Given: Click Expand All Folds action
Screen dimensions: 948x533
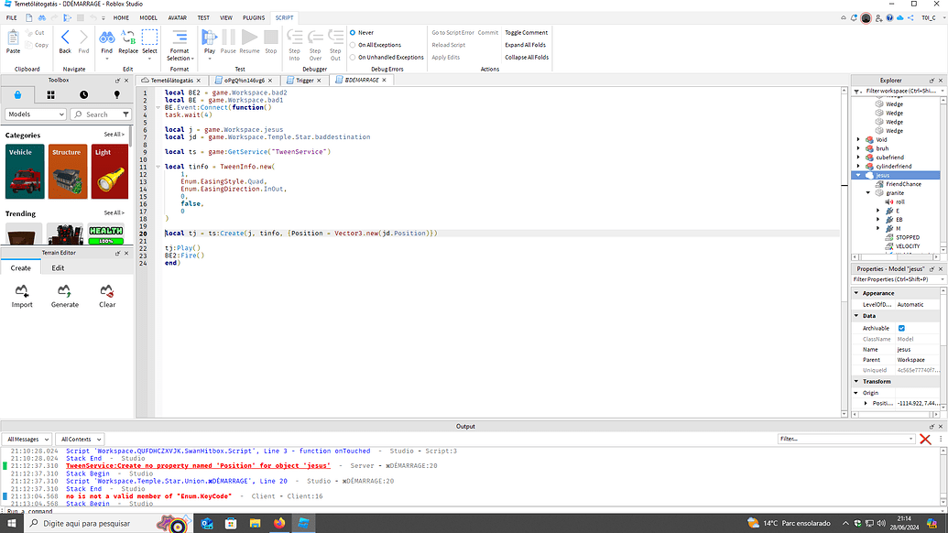Looking at the screenshot, I should pos(525,45).
